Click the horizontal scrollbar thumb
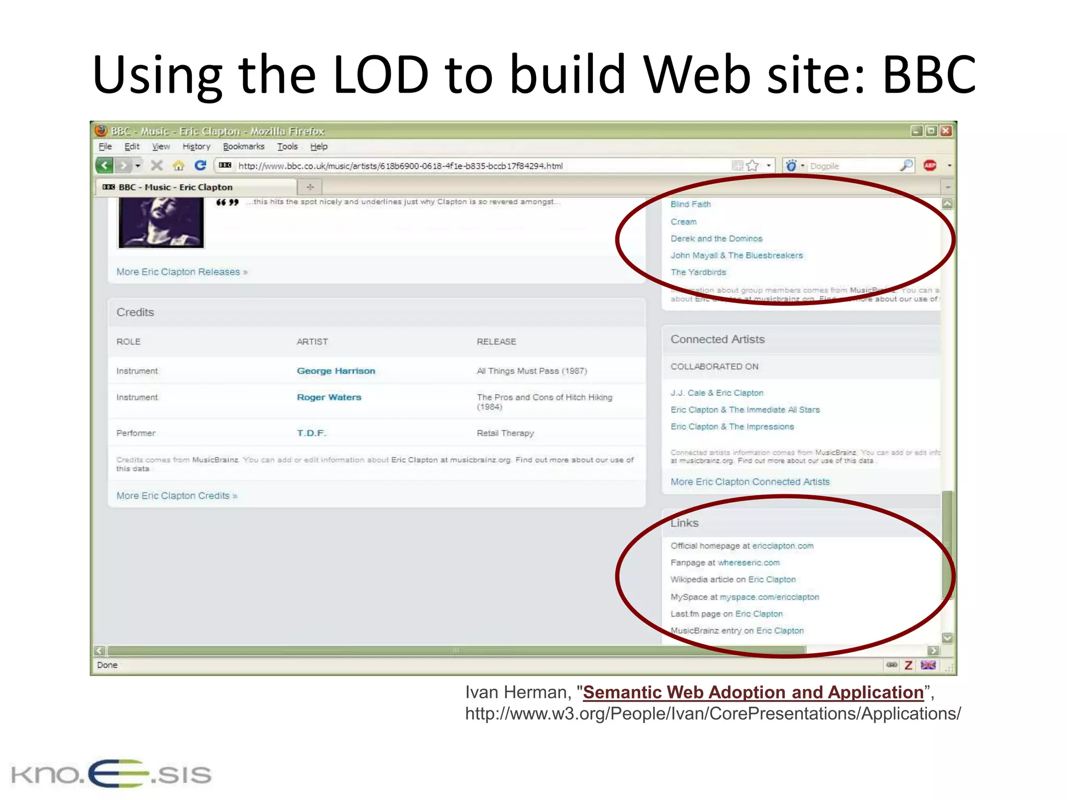The image size is (1067, 800). pos(456,651)
